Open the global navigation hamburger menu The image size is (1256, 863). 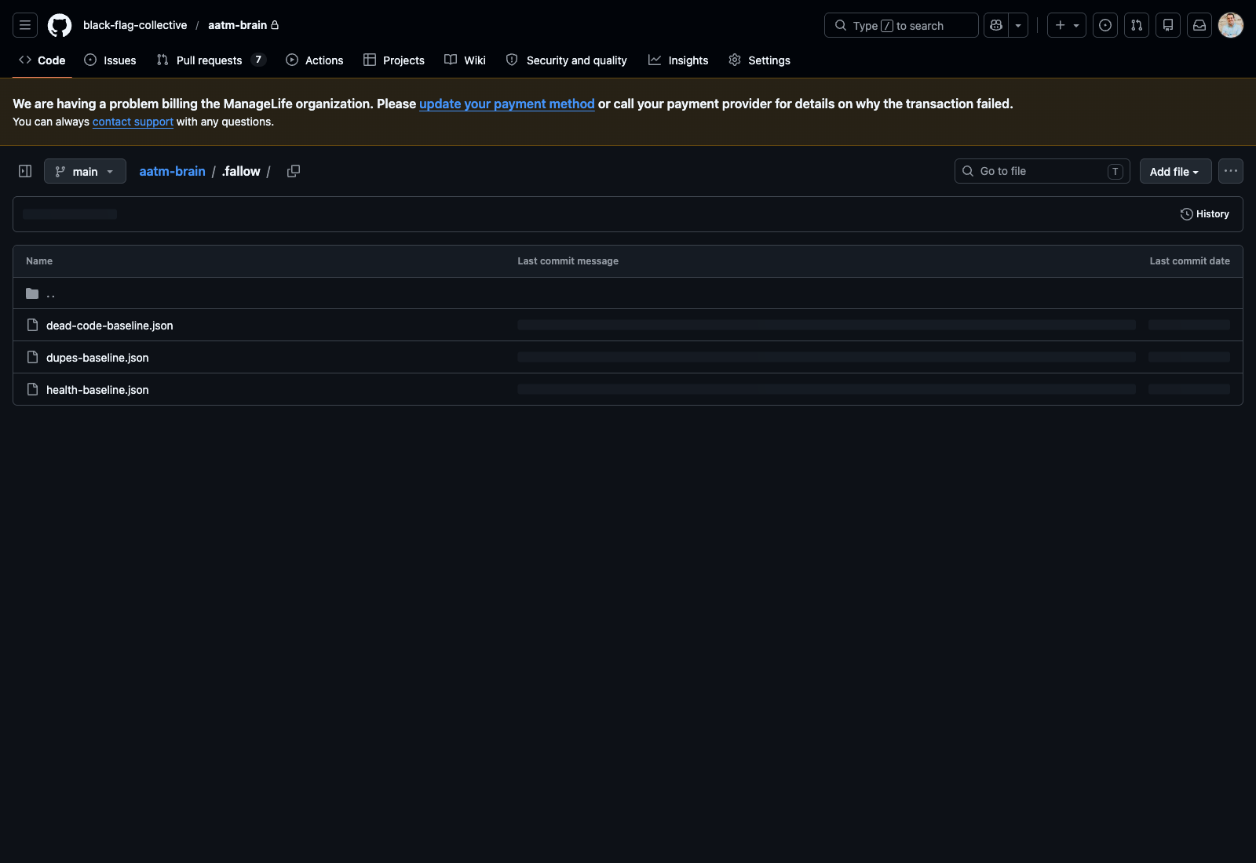[x=24, y=25]
